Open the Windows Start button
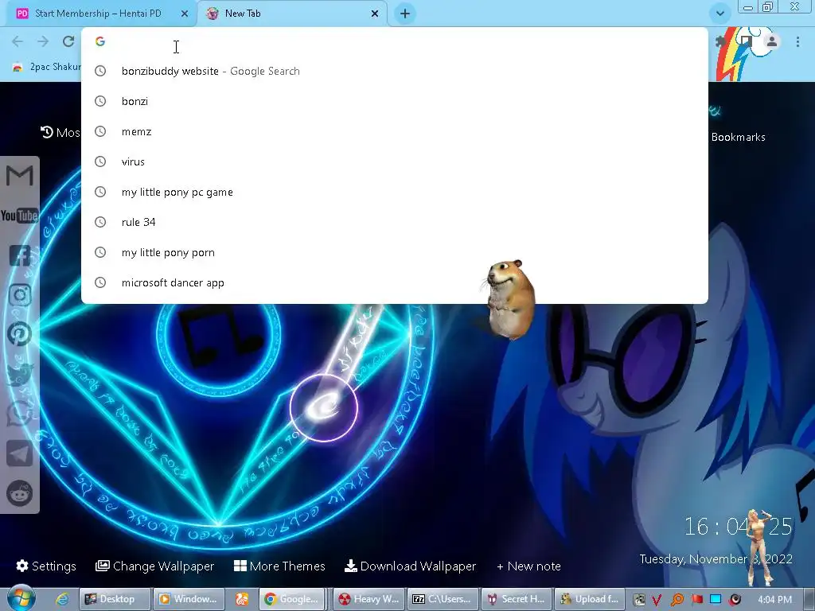The image size is (815, 611). coord(21,598)
